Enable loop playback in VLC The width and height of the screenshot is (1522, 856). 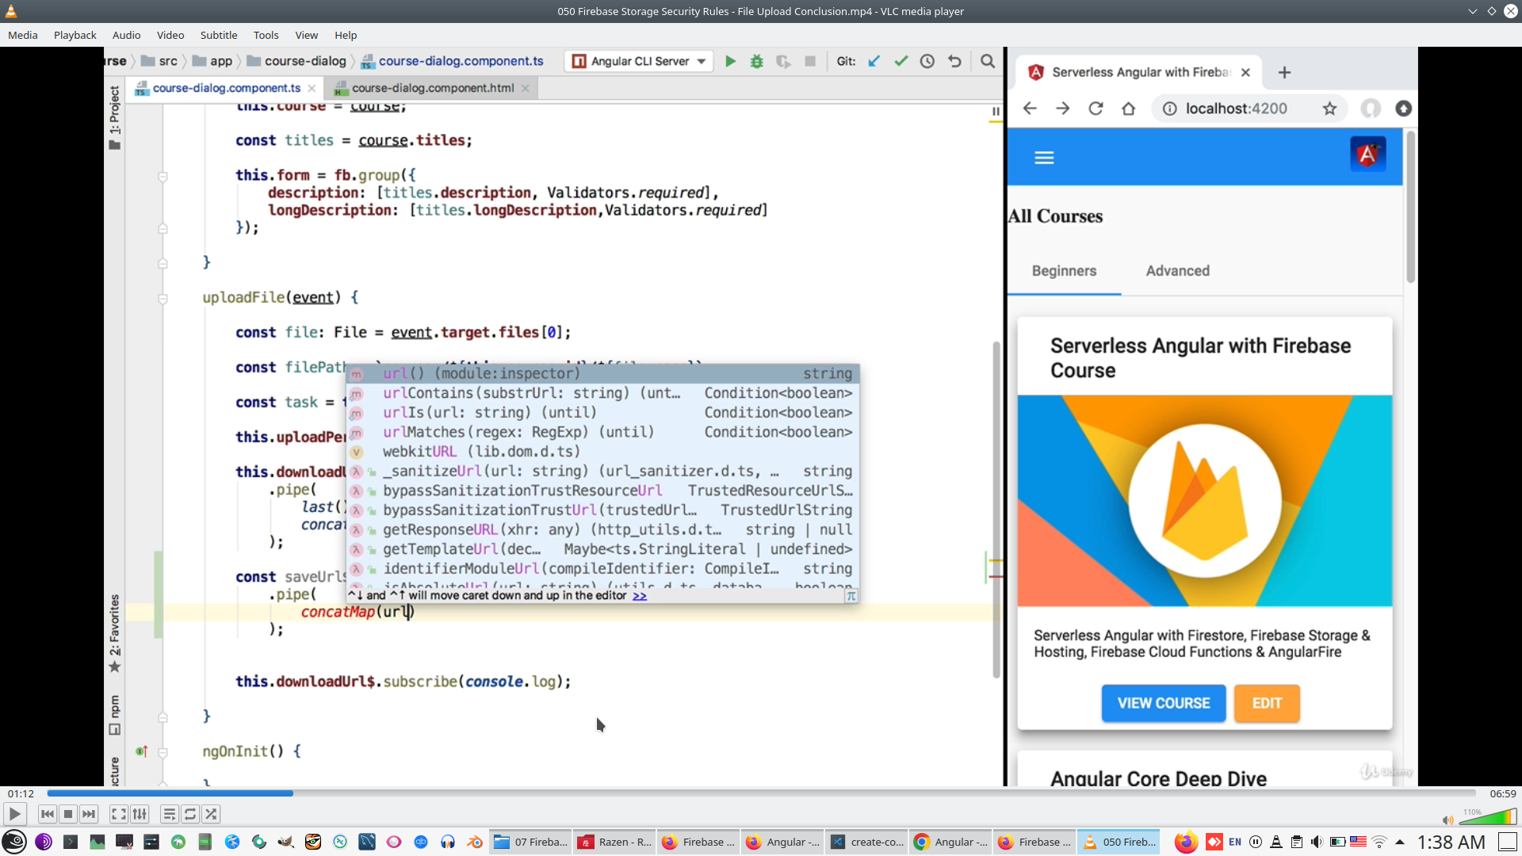point(189,814)
